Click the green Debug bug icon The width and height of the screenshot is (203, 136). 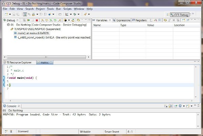(75, 14)
